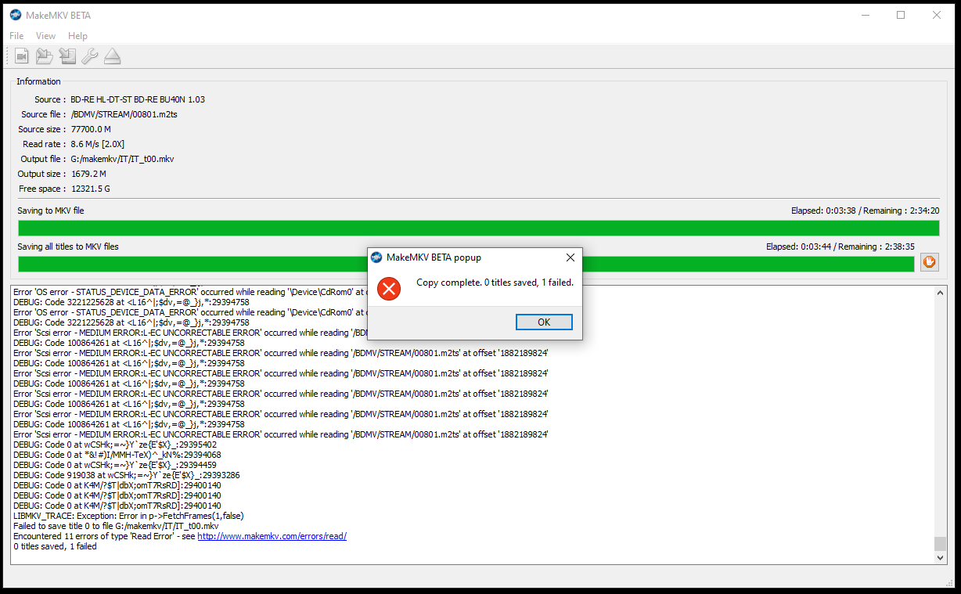Maximize the MakeMKV BETA window

(x=901, y=15)
